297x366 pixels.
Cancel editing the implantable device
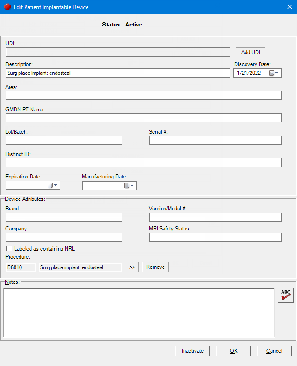(274, 351)
